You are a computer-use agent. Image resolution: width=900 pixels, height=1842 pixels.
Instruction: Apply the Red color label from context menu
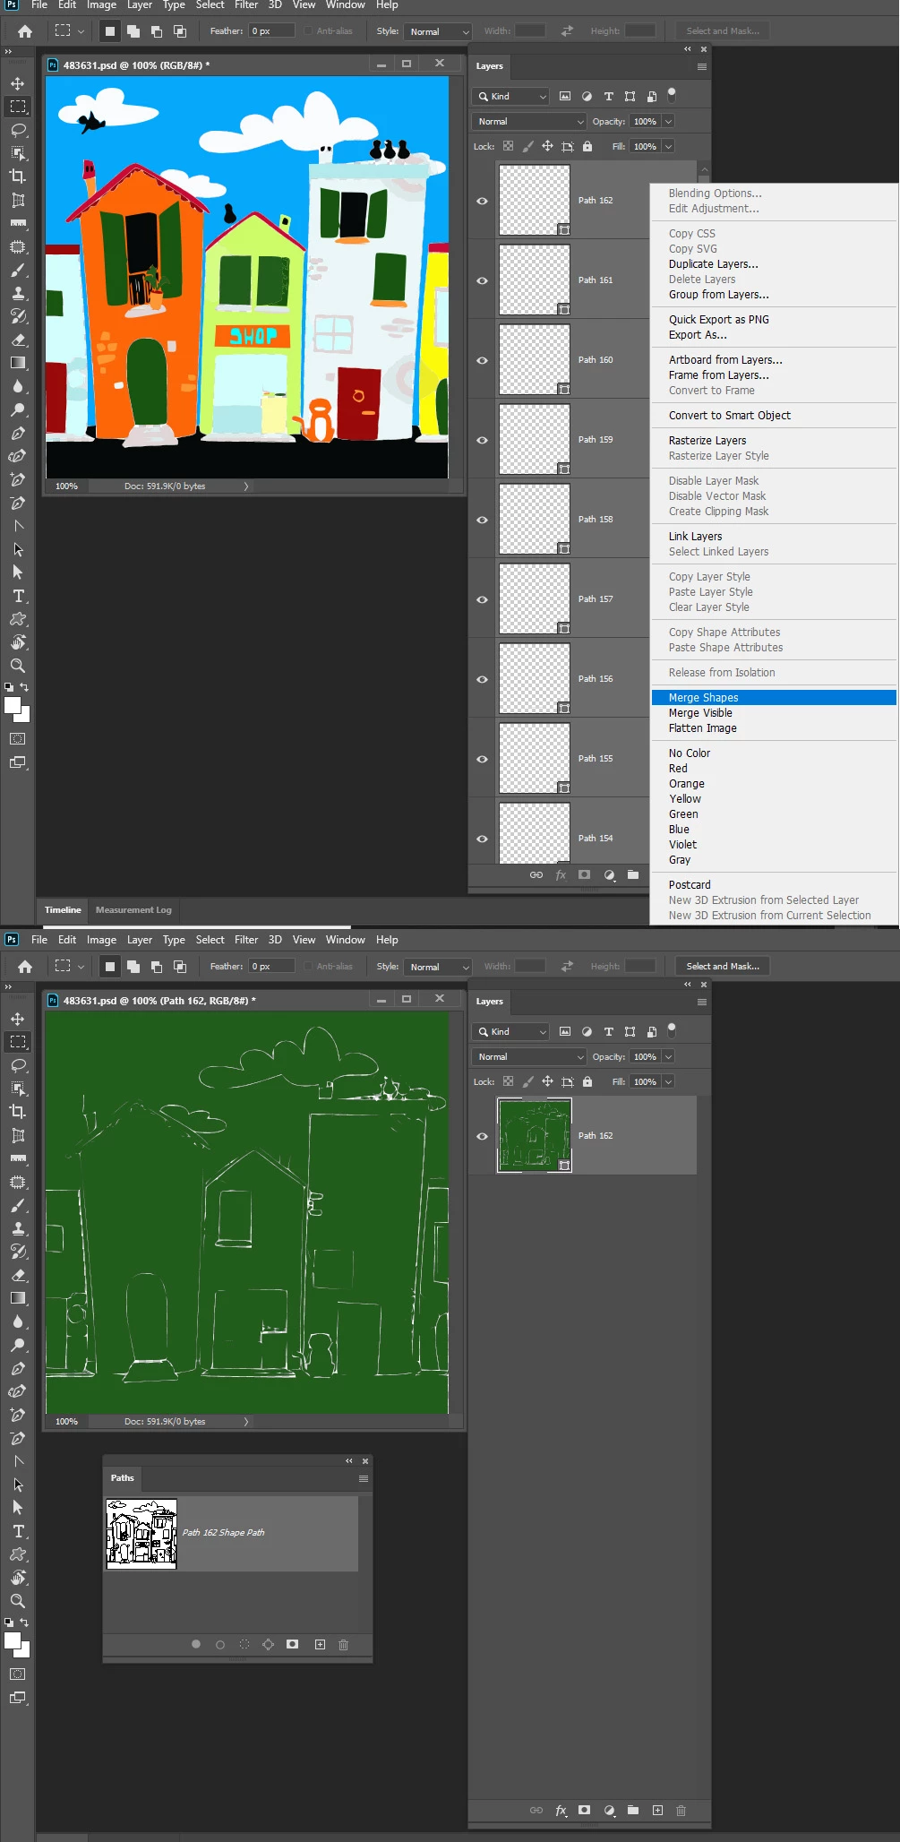(x=678, y=768)
